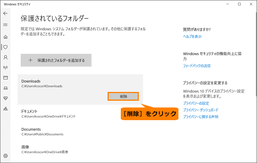
Task: Click the 削除 button for Downloads
Action: point(123,96)
